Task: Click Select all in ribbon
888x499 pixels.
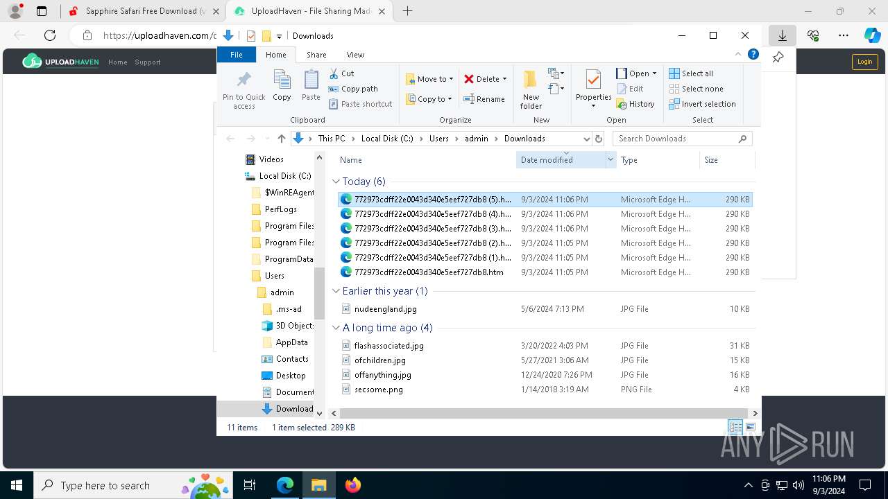Action: click(691, 73)
